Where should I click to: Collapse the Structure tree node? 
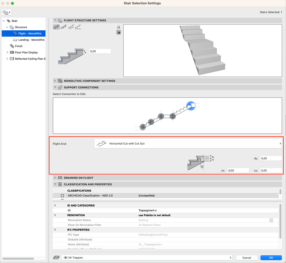[7, 27]
